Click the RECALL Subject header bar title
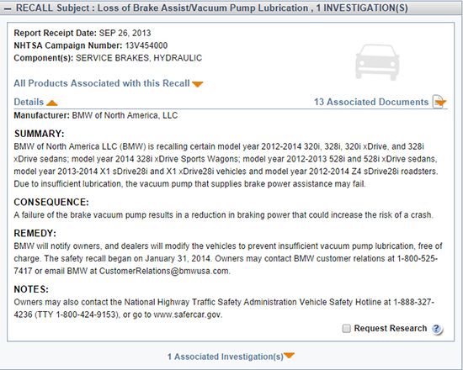This screenshot has width=463, height=370. pos(211,8)
